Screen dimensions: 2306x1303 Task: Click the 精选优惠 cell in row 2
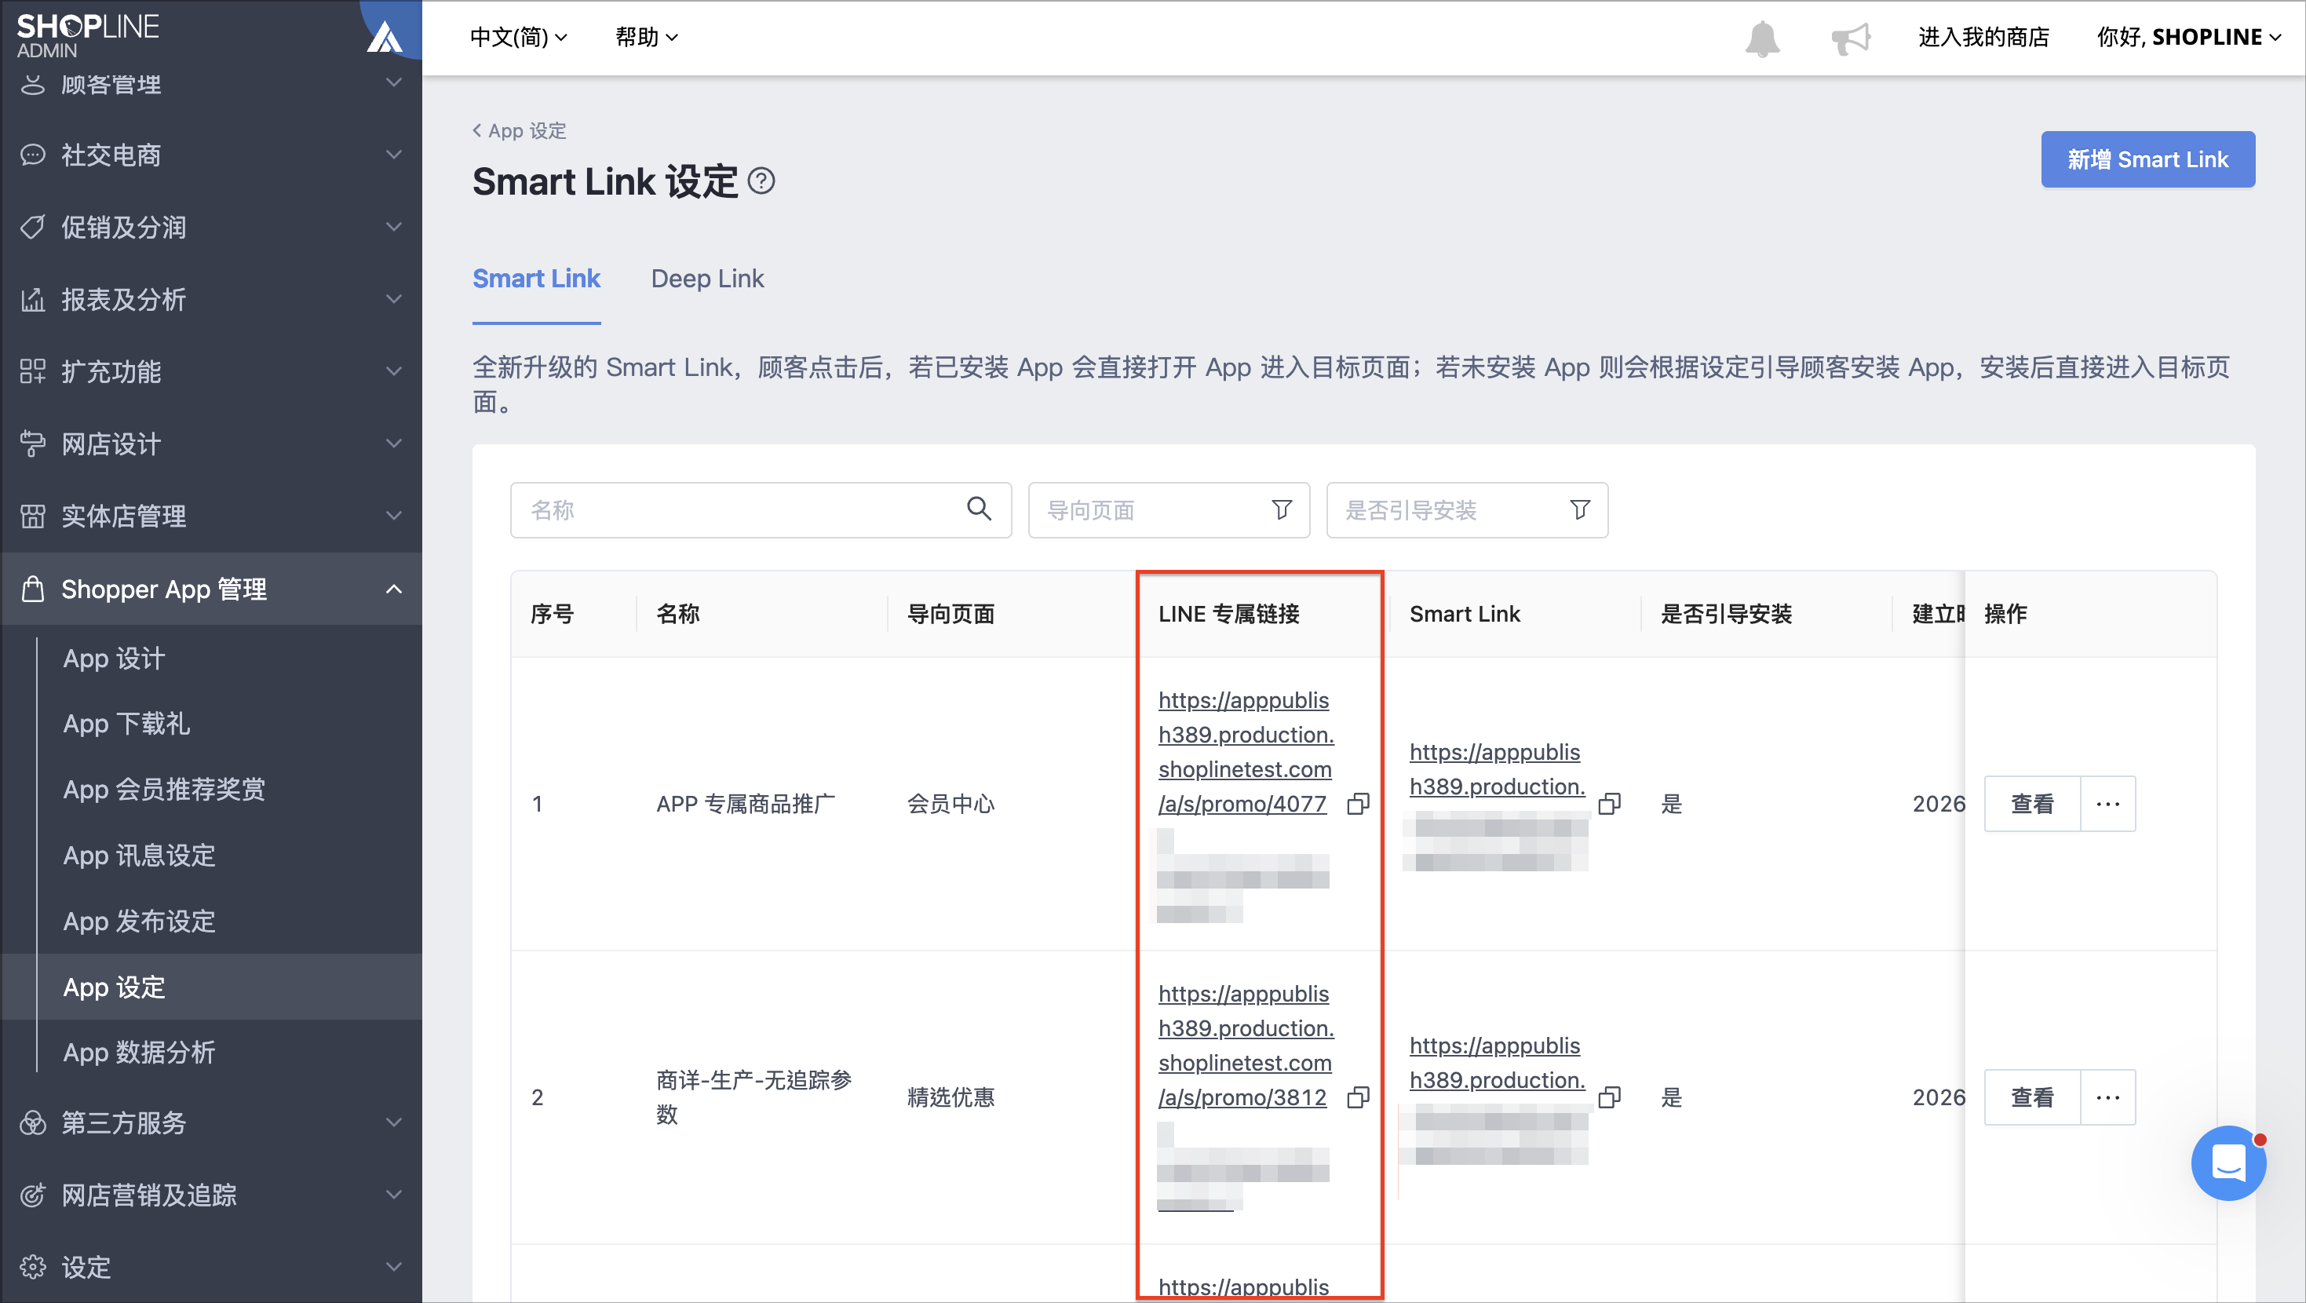950,1097
